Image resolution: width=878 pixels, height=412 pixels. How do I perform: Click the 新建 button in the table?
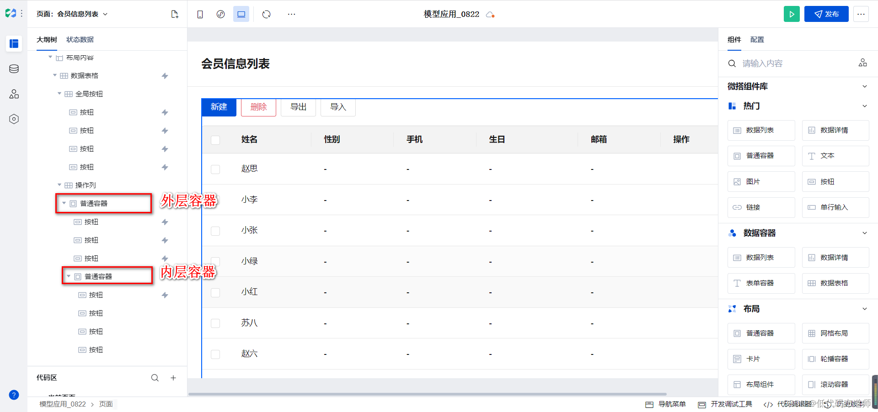click(219, 107)
